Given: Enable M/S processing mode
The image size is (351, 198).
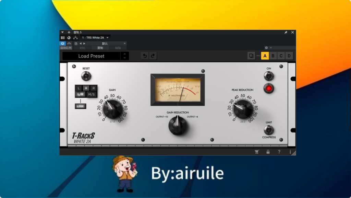Looking at the screenshot, I should (91, 94).
